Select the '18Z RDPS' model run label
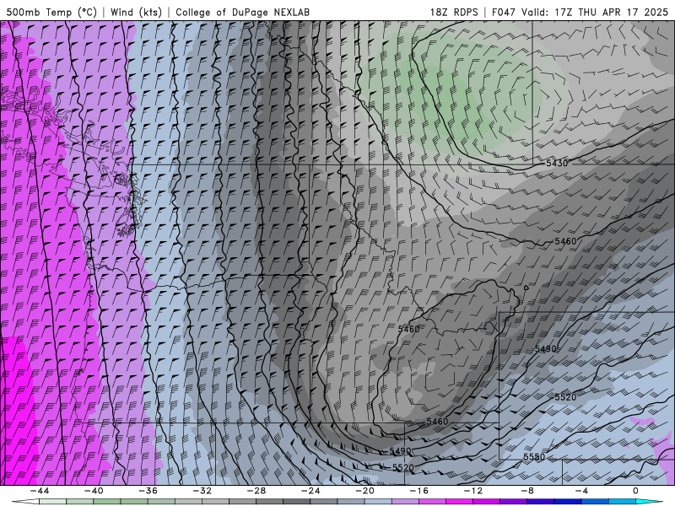 [x=454, y=12]
